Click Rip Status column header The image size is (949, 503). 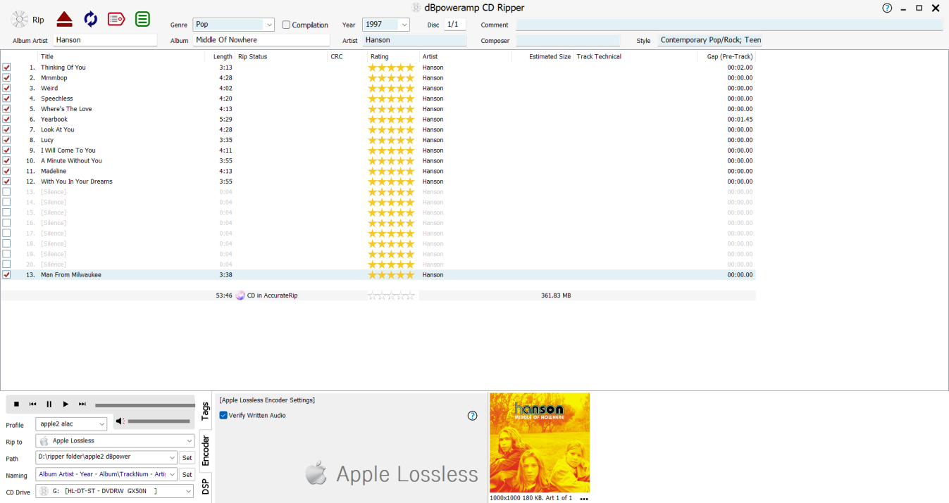pos(253,57)
